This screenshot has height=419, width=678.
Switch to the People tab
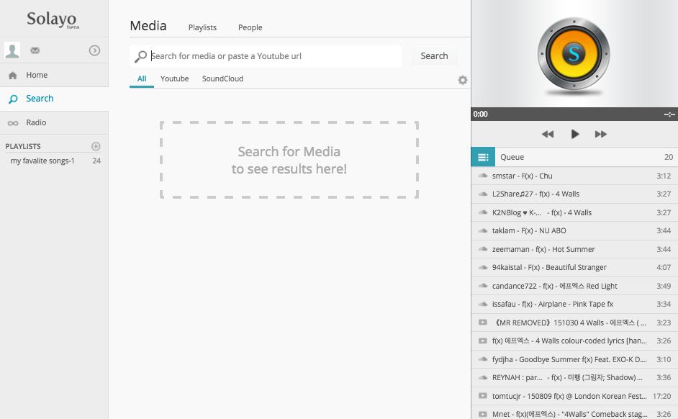click(250, 27)
